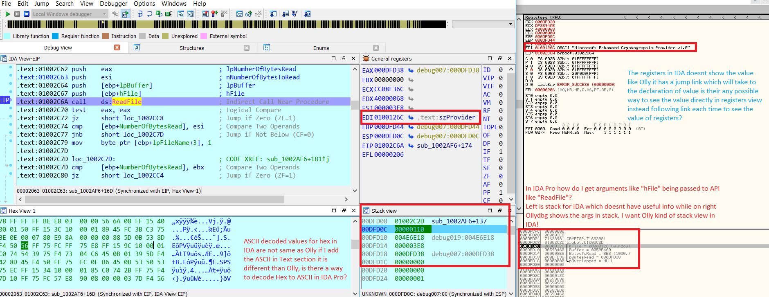Click the Regular function color swatch

pos(55,36)
